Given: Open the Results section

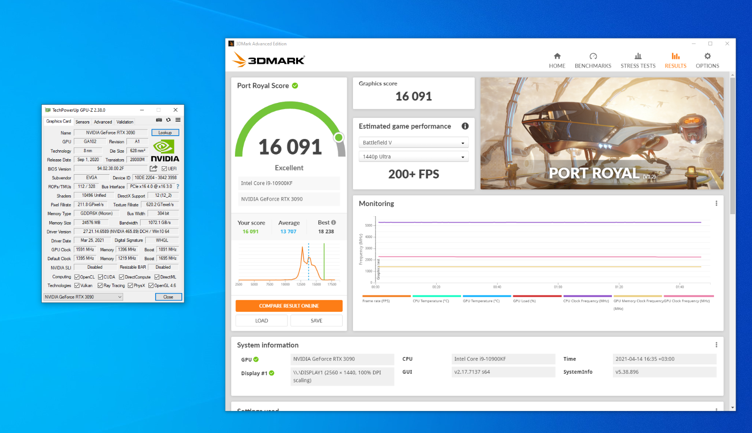Looking at the screenshot, I should (x=675, y=61).
